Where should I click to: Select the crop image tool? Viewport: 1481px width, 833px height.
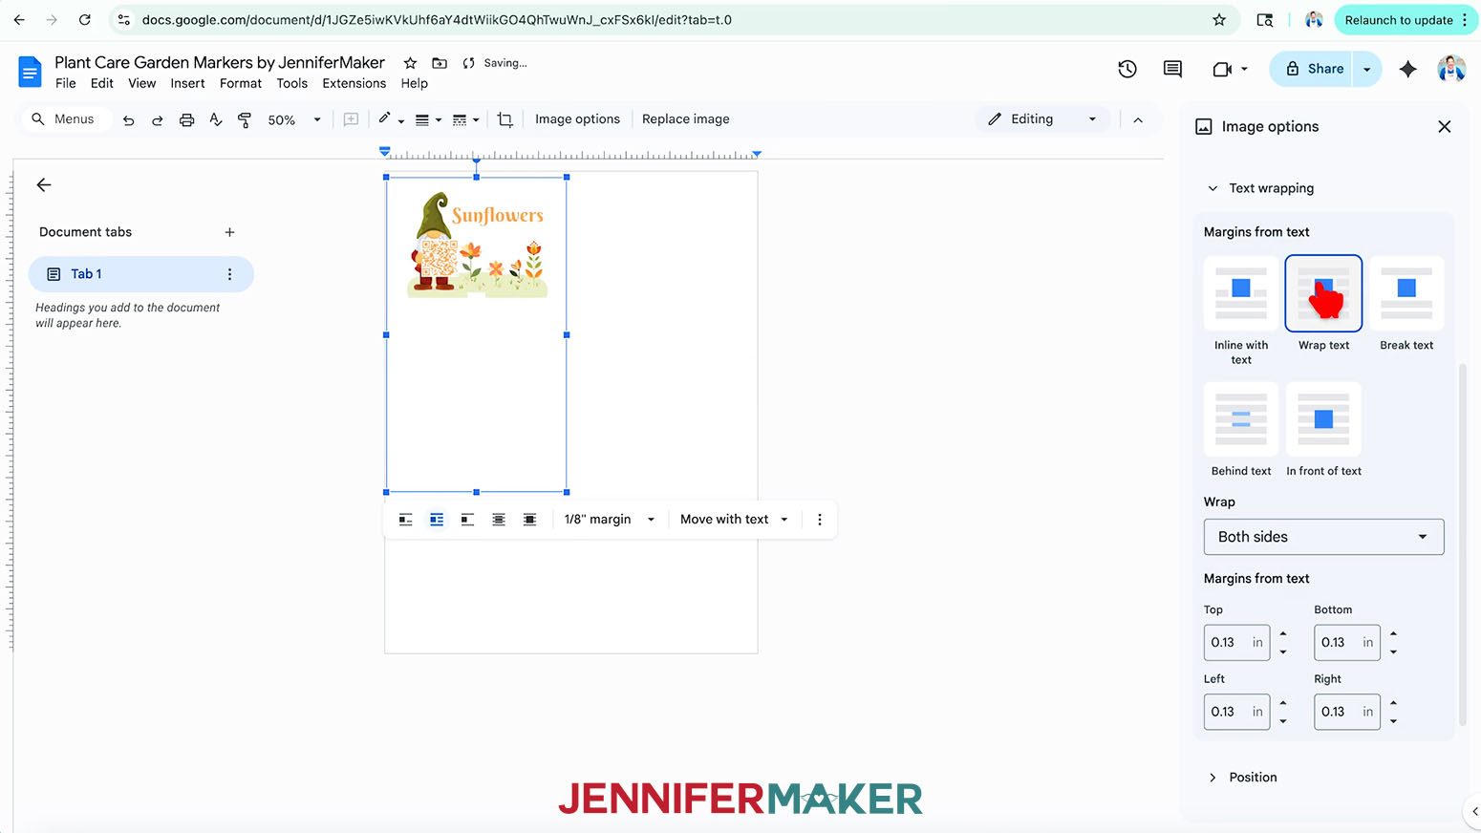[504, 119]
